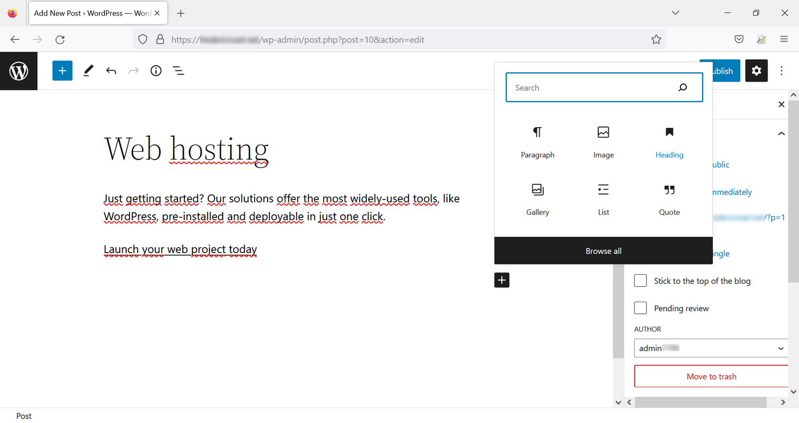Viewport: 799px width, 423px height.
Task: Insert a Gallery block
Action: pos(537,199)
